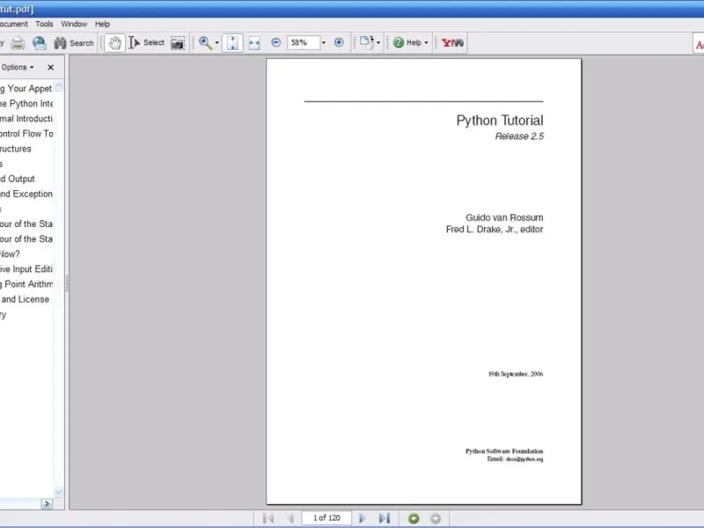Go to last page button
Viewport: 704px width, 528px height.
(385, 518)
